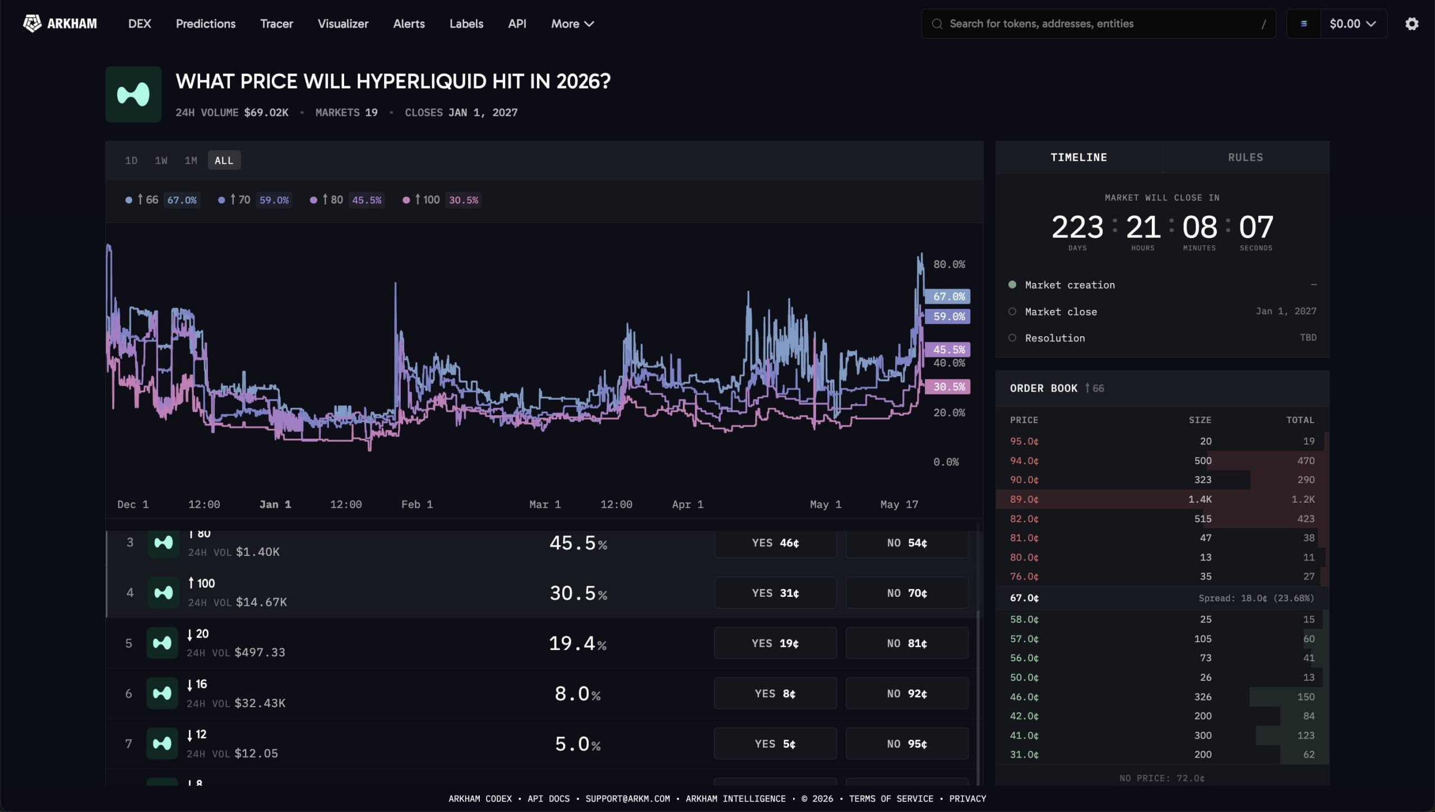
Task: Switch to the RULES tab
Action: point(1246,157)
